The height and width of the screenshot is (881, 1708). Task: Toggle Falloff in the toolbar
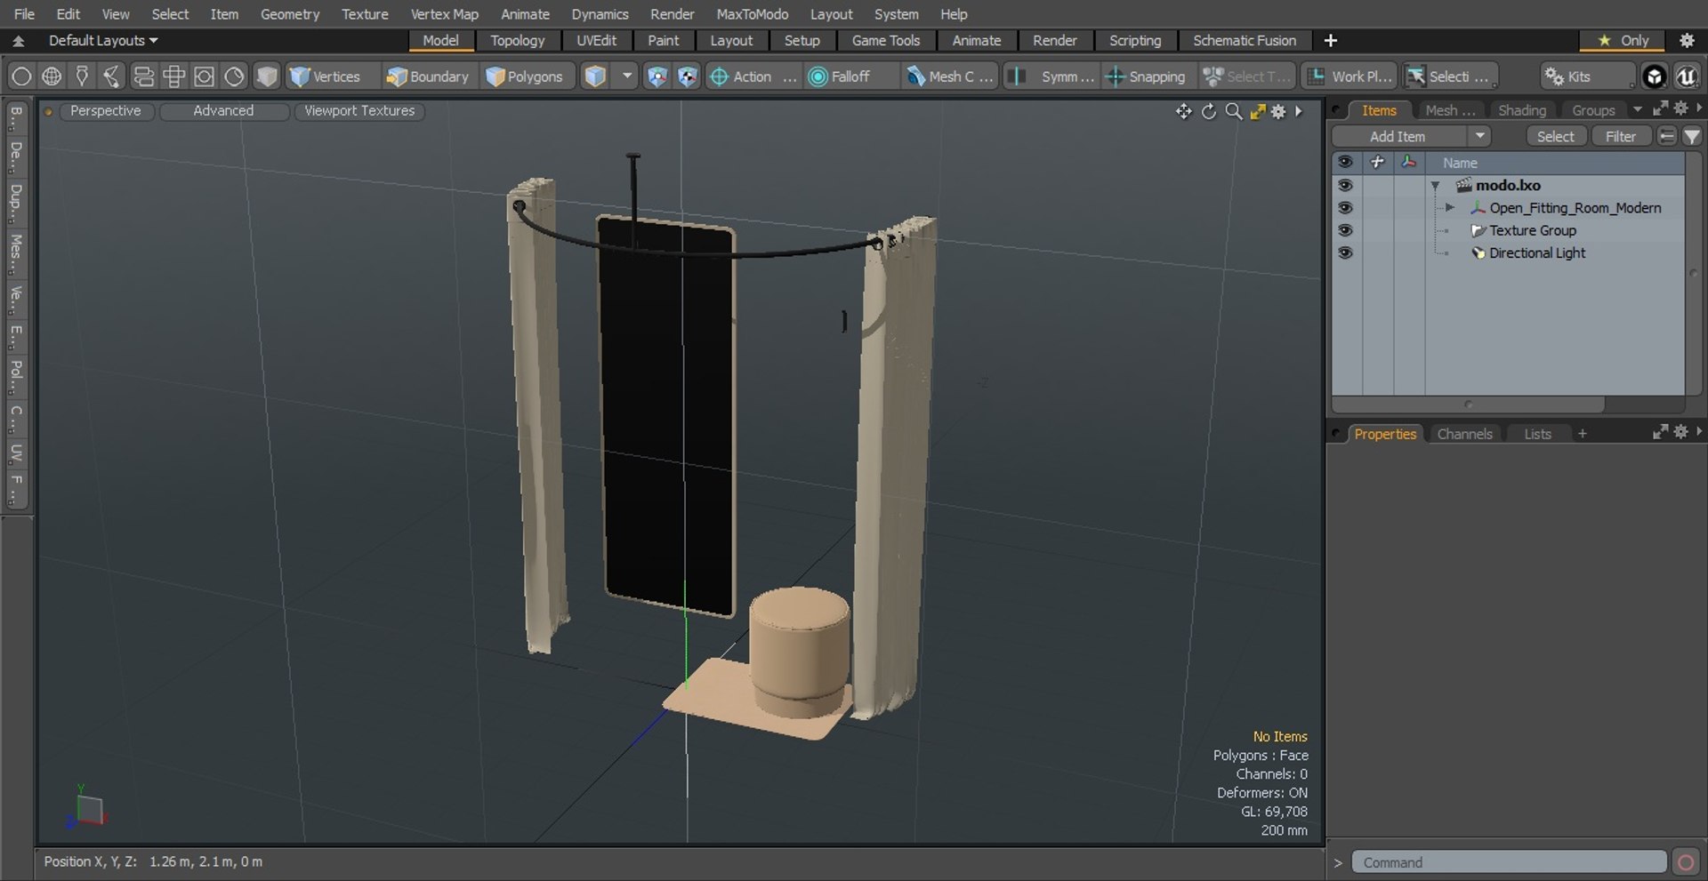[x=850, y=76]
